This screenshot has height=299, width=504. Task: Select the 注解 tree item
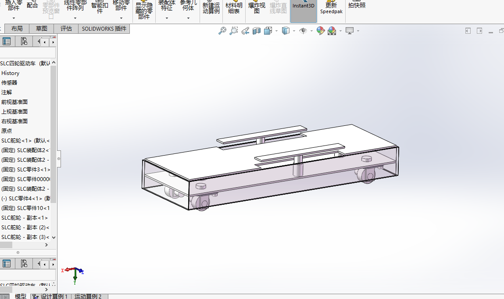pos(7,92)
